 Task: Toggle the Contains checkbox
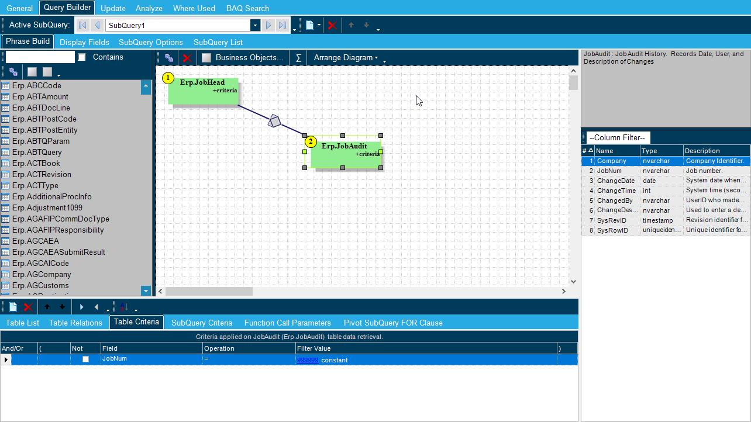[x=82, y=57]
